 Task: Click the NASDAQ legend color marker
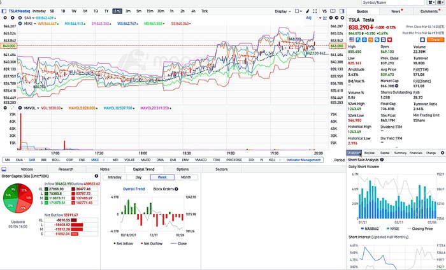click(363, 229)
